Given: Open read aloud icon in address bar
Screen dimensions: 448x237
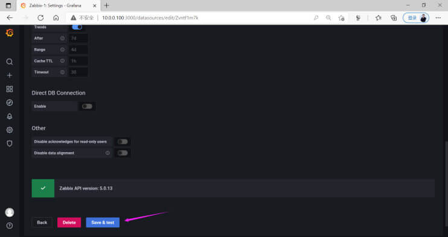Looking at the screenshot, I should [x=316, y=17].
